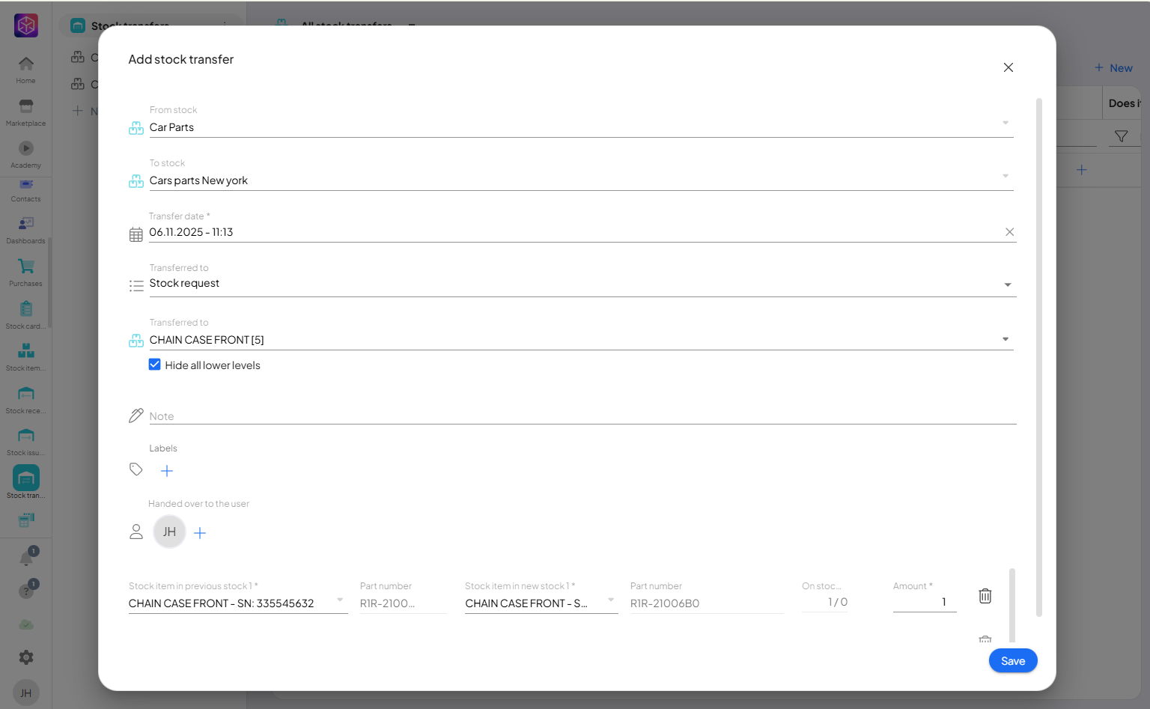Open the settings gear in the sidebar

pos(26,657)
